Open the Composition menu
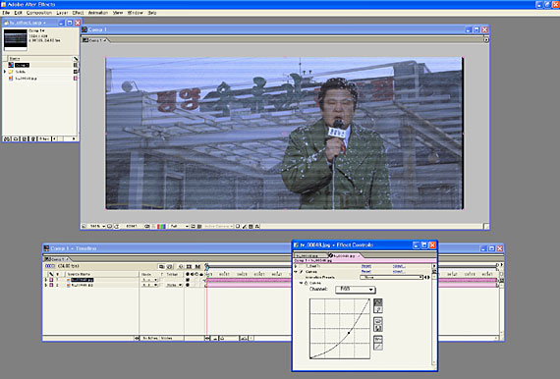This screenshot has height=379, width=560. pos(39,13)
